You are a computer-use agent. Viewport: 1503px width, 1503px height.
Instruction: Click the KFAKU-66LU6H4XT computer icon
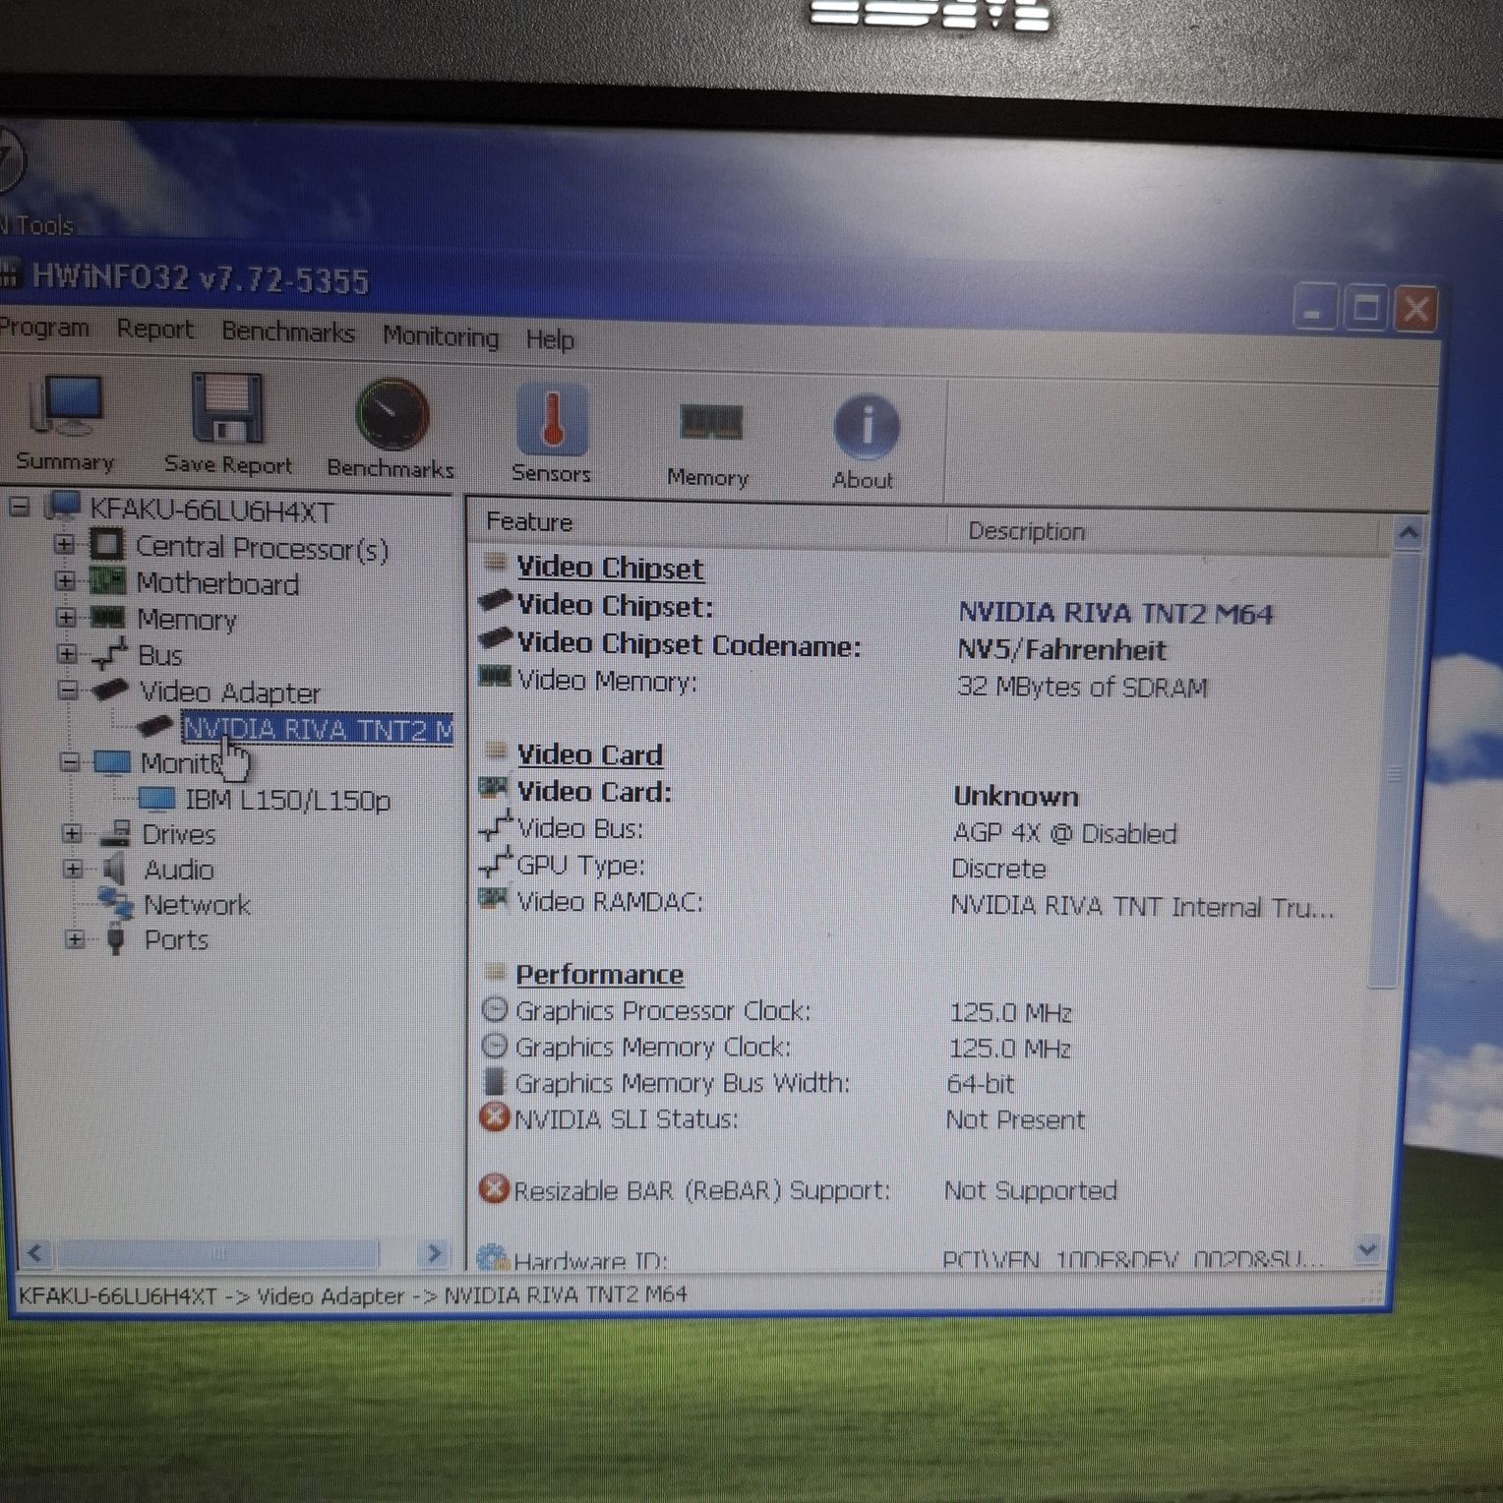click(62, 507)
